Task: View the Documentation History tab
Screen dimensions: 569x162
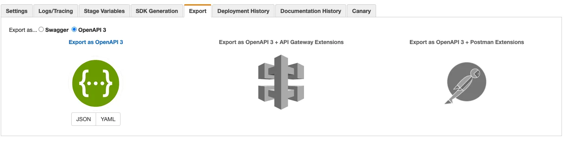Action: 311,11
